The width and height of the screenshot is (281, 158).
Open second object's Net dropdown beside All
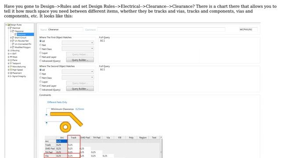(x=78, y=72)
